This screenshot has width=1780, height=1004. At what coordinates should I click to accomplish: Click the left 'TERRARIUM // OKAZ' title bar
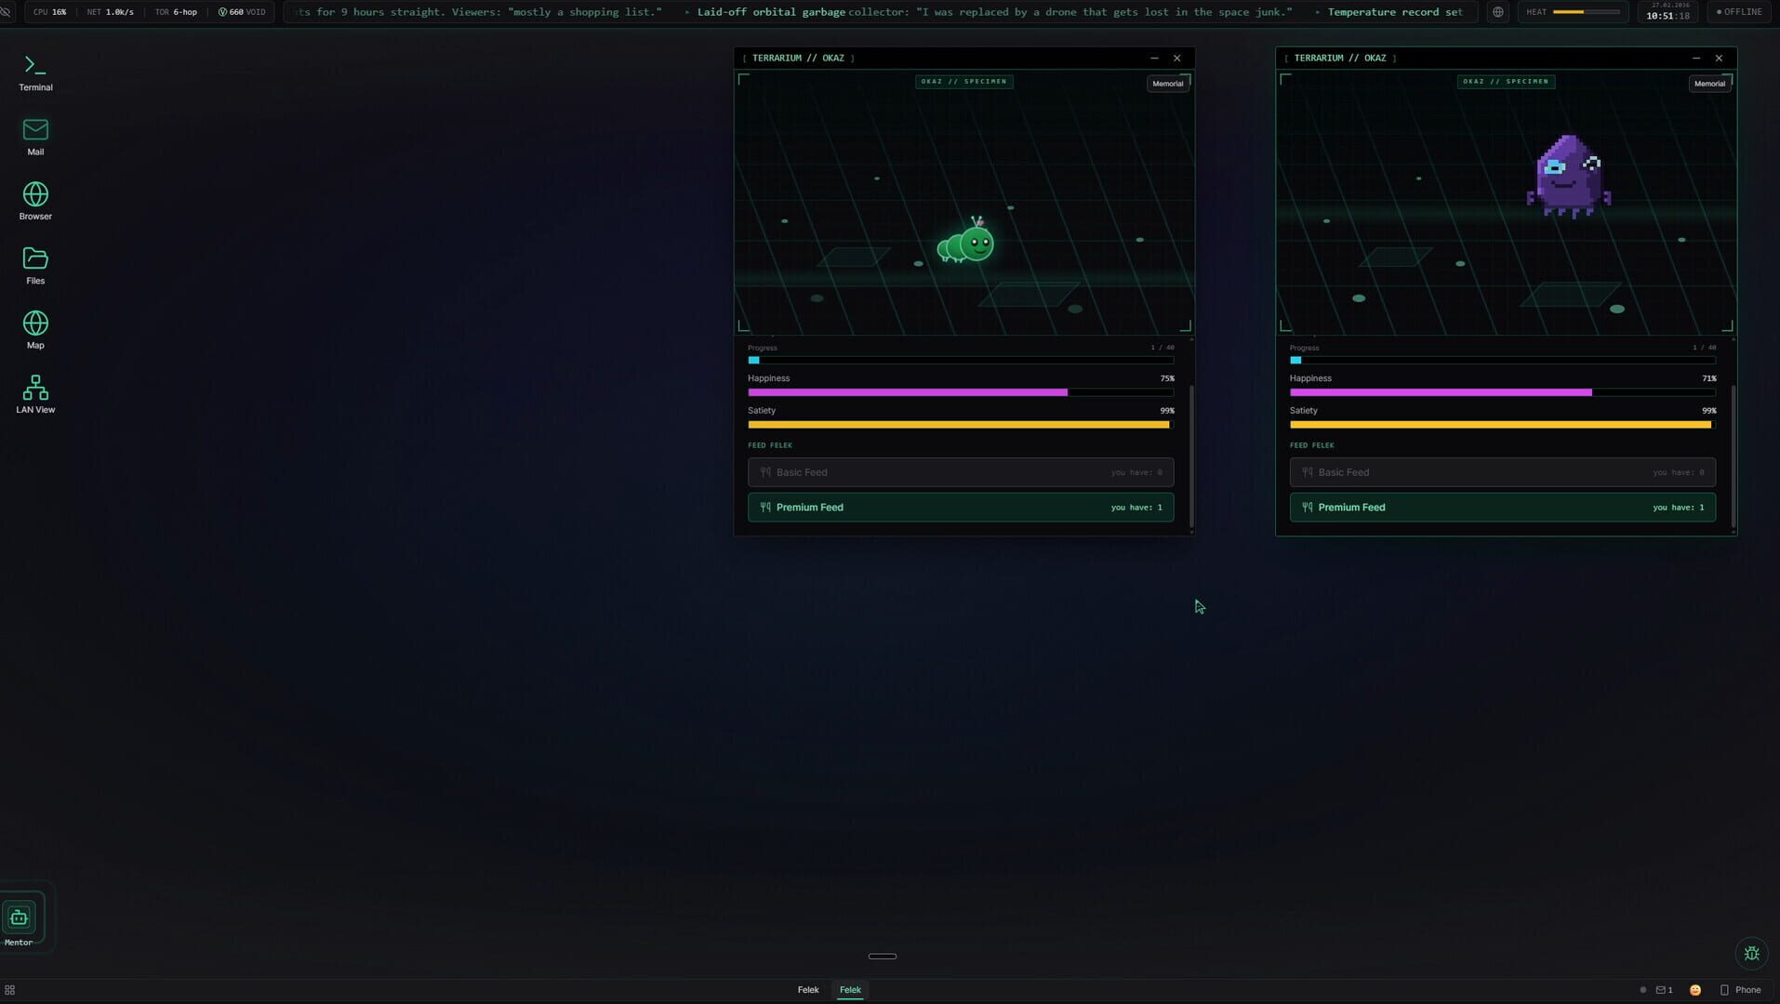(x=964, y=58)
